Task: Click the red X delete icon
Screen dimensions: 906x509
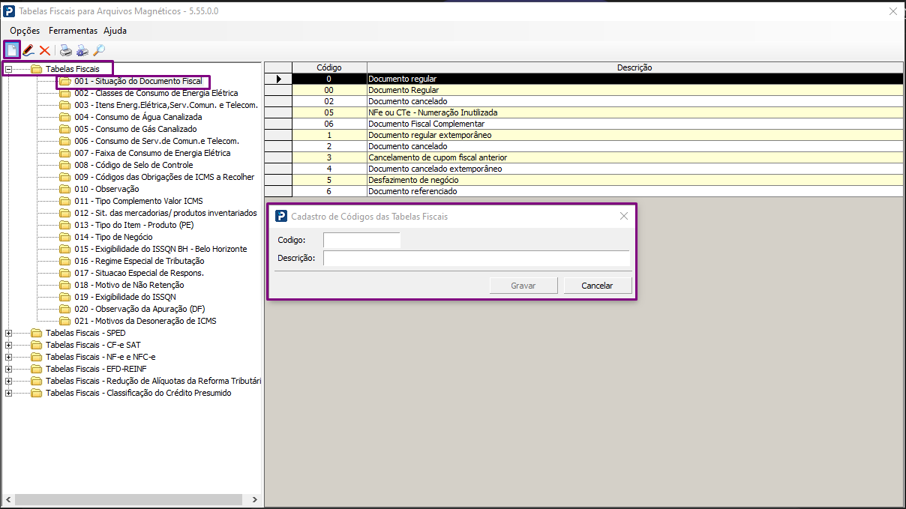Action: point(45,50)
